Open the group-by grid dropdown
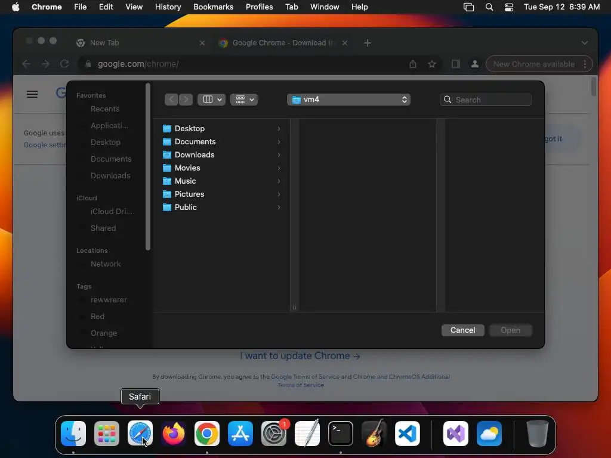Viewport: 611px width, 458px height. [x=244, y=100]
